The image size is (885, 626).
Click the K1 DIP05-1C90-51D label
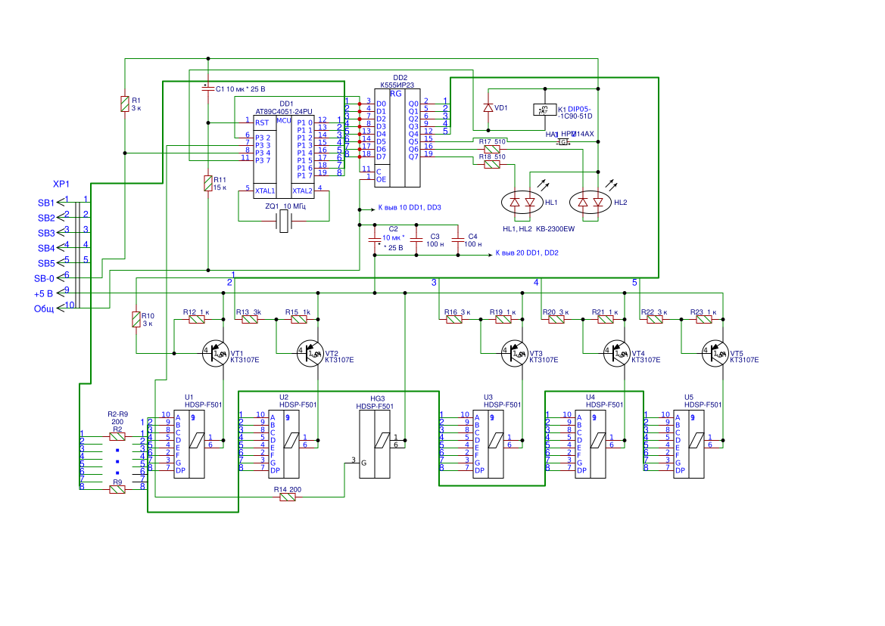coord(575,113)
